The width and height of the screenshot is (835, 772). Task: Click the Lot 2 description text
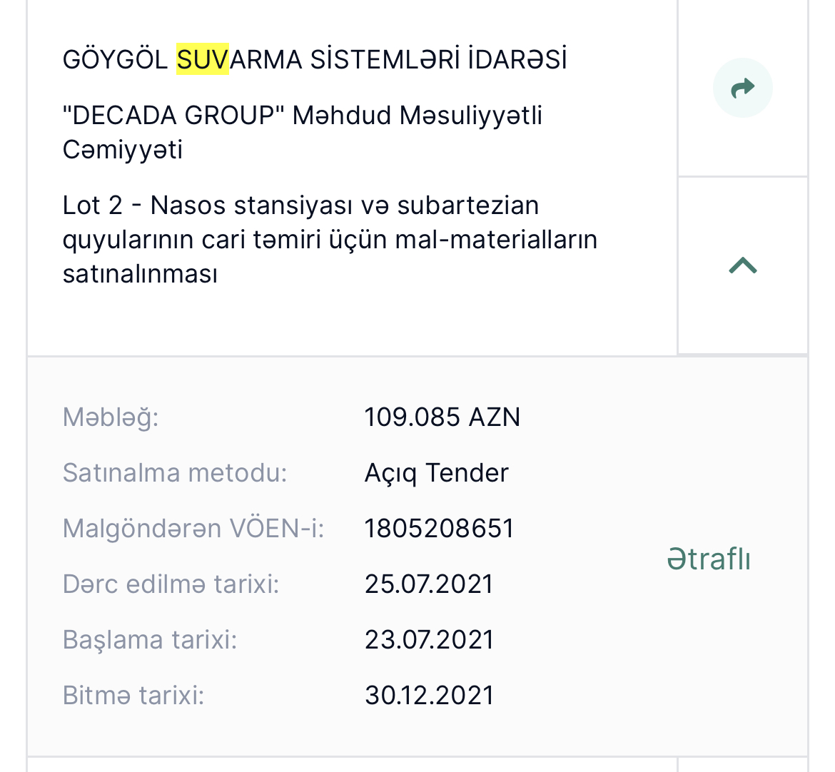point(330,240)
